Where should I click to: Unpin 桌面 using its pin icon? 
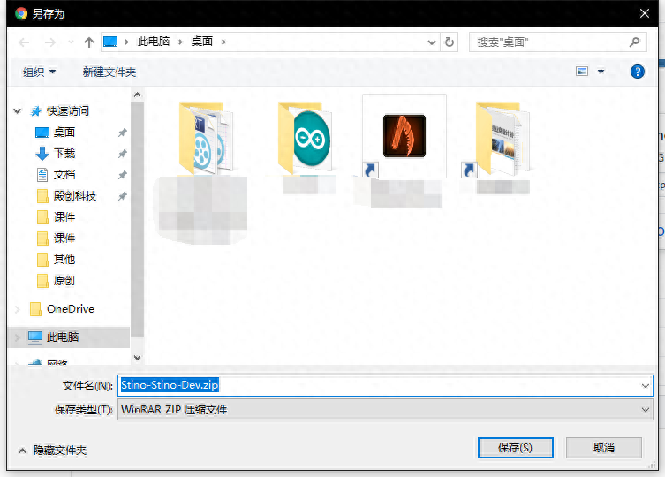(x=122, y=132)
